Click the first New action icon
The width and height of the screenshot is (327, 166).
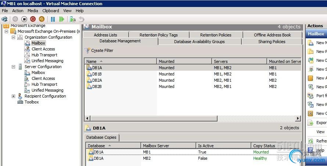[311, 43]
